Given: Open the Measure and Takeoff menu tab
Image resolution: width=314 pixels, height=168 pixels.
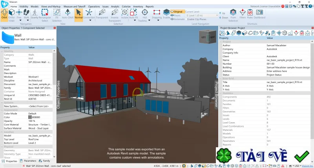Looking at the screenshot, I should tap(75, 6).
